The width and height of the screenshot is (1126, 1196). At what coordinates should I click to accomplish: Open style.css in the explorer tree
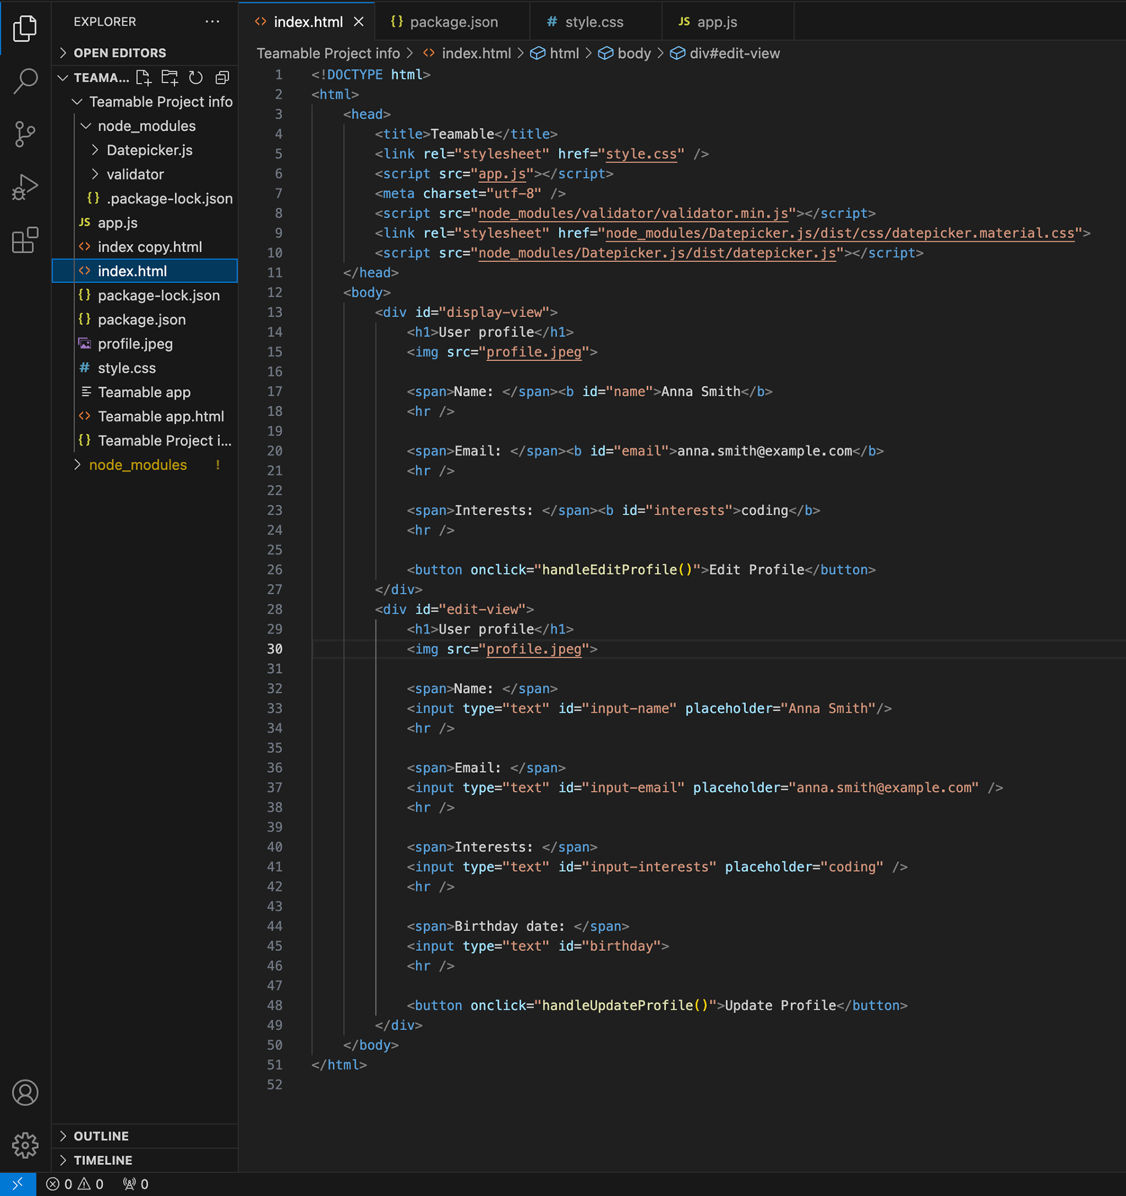point(127,368)
